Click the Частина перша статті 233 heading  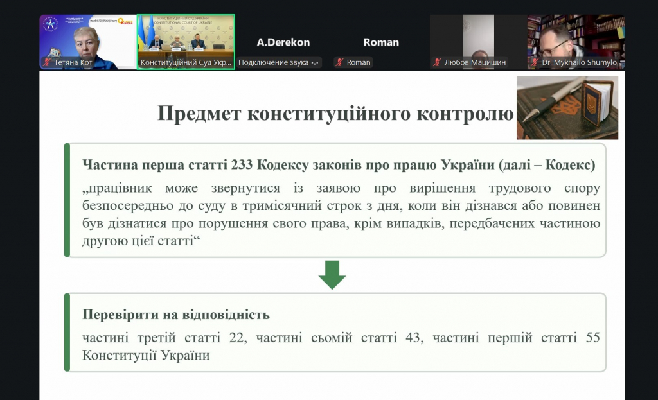tap(339, 164)
